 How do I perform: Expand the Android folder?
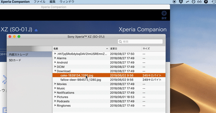55,62
